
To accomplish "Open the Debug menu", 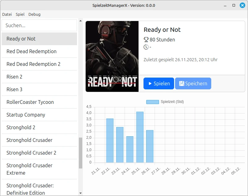I will (x=34, y=14).
